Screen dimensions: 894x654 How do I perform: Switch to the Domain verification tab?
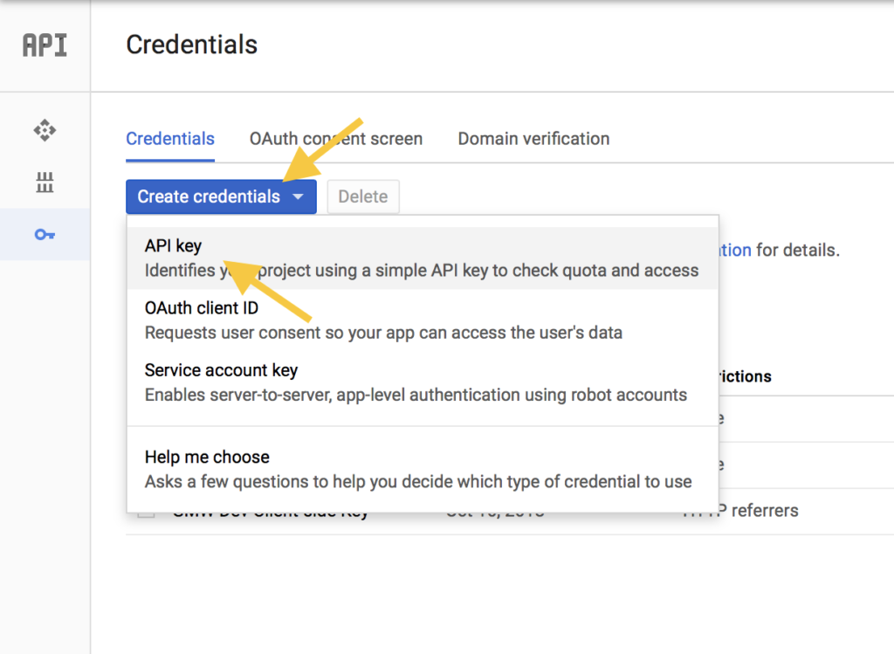pyautogui.click(x=533, y=138)
